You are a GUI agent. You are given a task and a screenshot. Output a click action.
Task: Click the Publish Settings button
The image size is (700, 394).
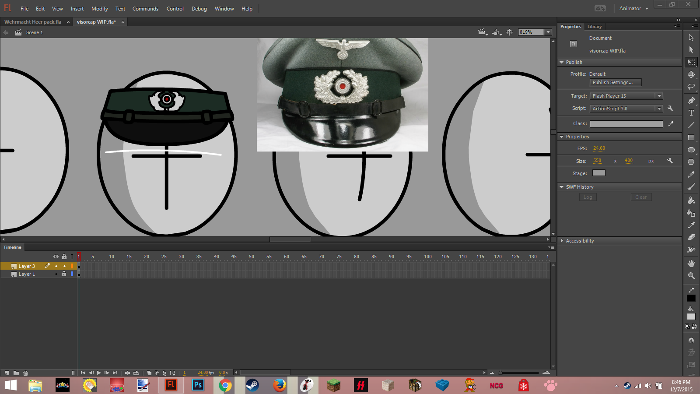pyautogui.click(x=616, y=82)
